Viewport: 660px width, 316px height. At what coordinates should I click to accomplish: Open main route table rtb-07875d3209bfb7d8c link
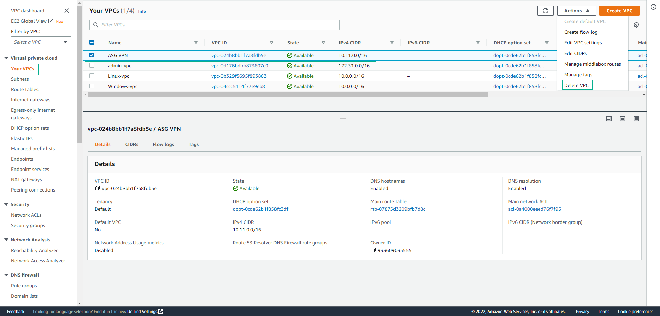click(398, 209)
